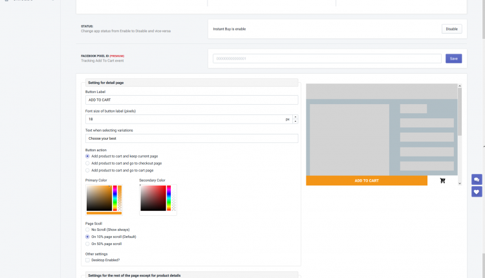Viewport: 485px width, 278px height.
Task: Click the Disable button for Instant Buy
Action: point(452,29)
